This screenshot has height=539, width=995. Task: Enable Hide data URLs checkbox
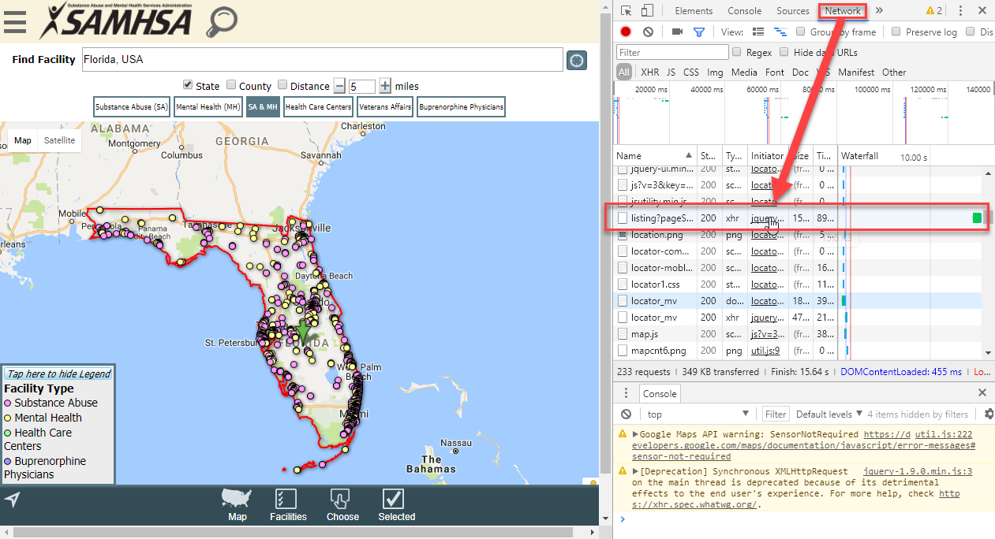coord(784,52)
